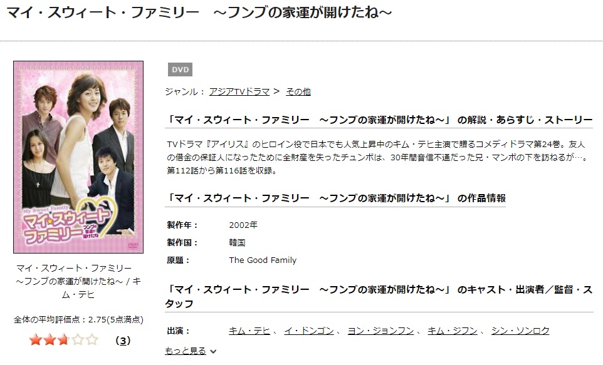Open cast member キム・ジフン link
Image resolution: width=603 pixels, height=365 pixels.
[x=453, y=331]
